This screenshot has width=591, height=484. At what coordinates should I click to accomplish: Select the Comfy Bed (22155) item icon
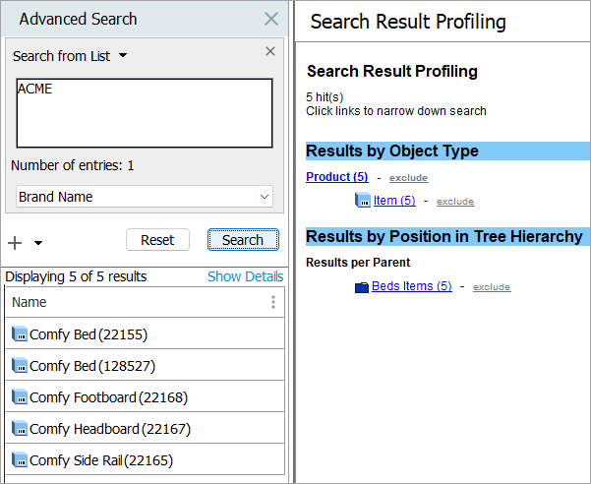(x=20, y=334)
